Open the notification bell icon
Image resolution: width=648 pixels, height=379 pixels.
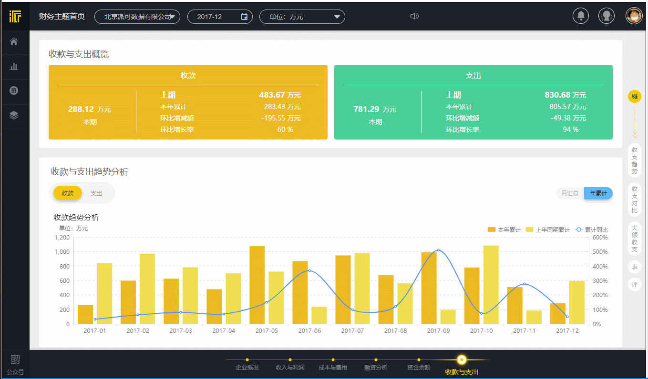point(580,16)
